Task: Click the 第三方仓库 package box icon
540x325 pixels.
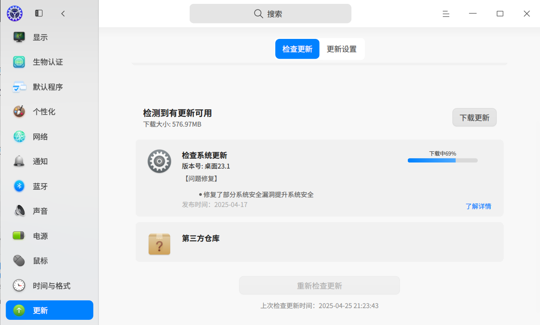Action: (159, 244)
